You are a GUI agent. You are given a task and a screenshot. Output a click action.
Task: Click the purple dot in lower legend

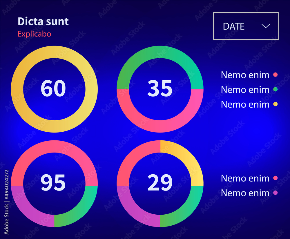275,193
